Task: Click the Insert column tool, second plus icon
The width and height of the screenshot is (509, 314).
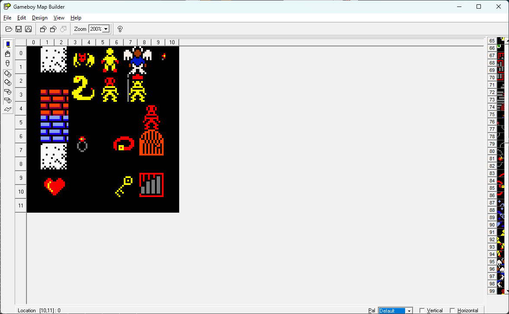Action: click(8, 82)
